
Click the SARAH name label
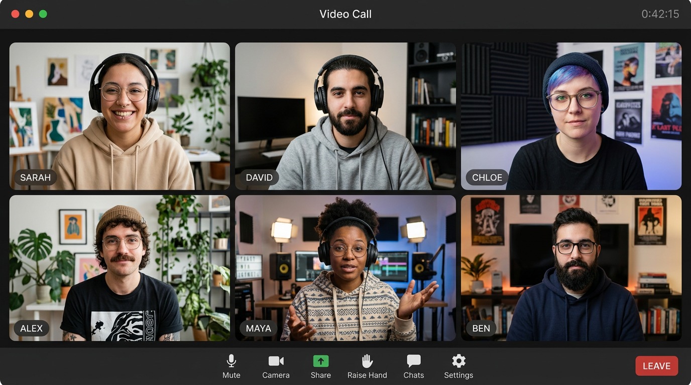click(35, 177)
